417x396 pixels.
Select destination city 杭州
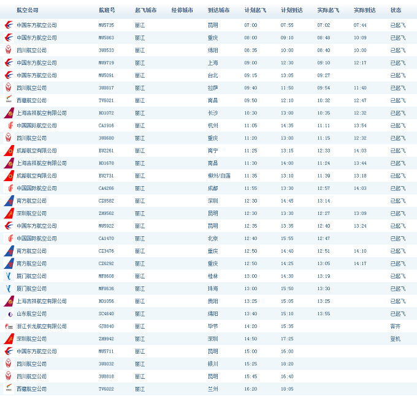[213, 125]
